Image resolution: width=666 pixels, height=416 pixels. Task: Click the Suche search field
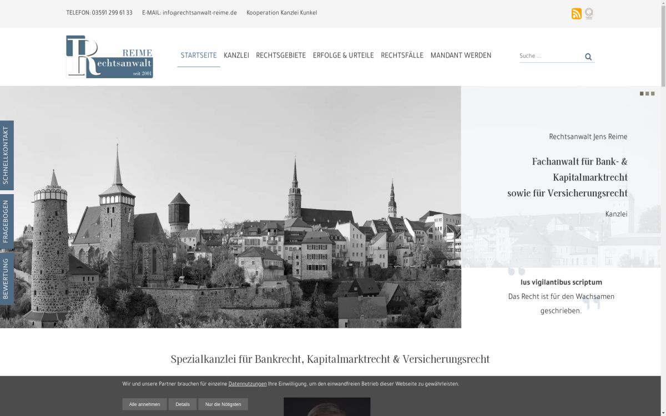click(x=547, y=55)
